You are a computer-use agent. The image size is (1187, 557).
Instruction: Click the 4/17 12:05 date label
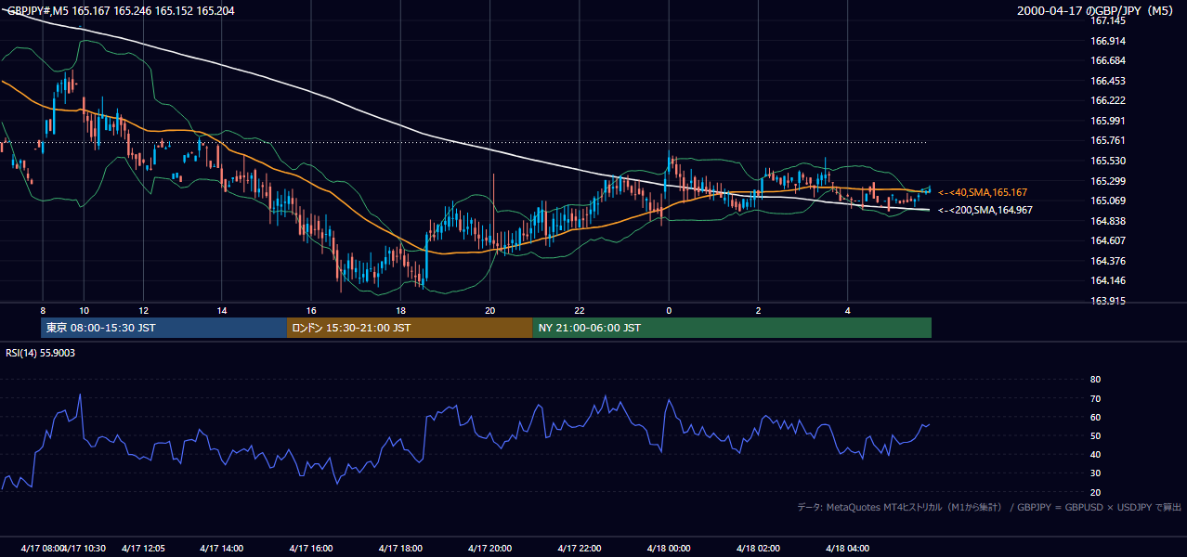[x=143, y=549]
